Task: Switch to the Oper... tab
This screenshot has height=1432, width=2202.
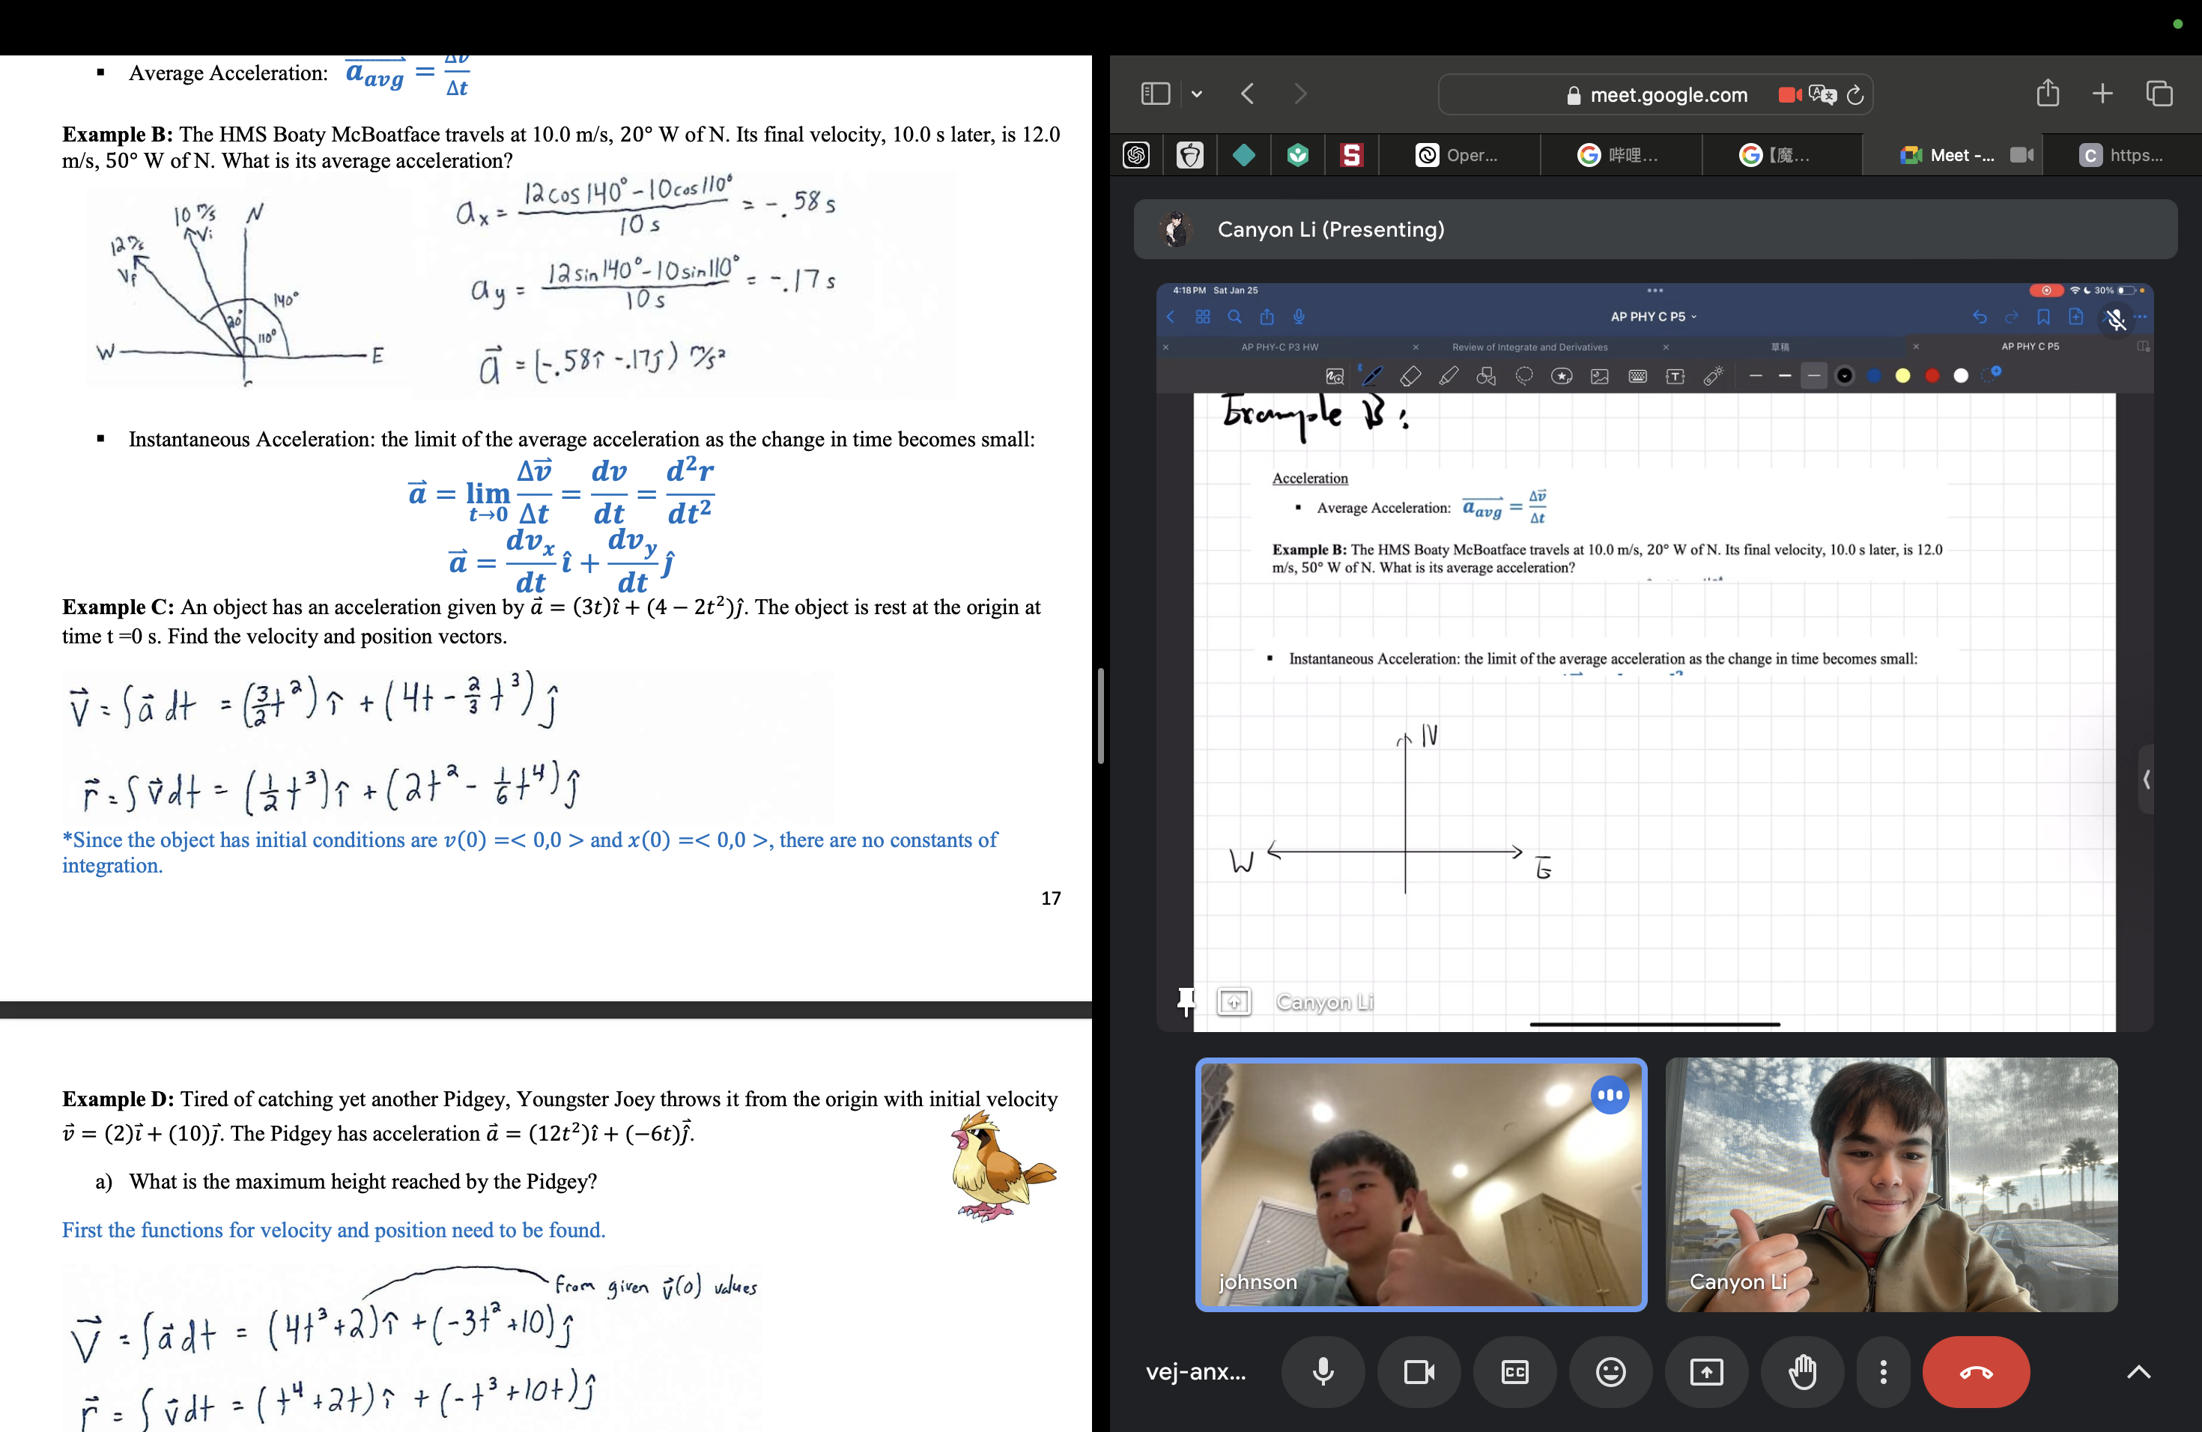Action: pyautogui.click(x=1458, y=156)
